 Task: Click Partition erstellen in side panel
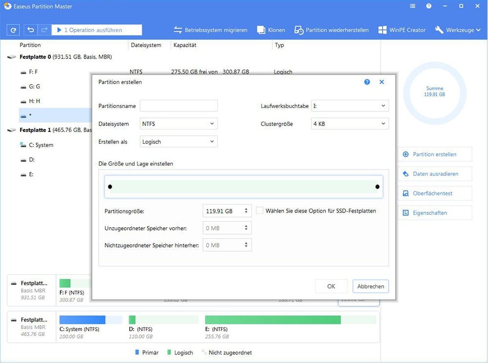pos(435,154)
